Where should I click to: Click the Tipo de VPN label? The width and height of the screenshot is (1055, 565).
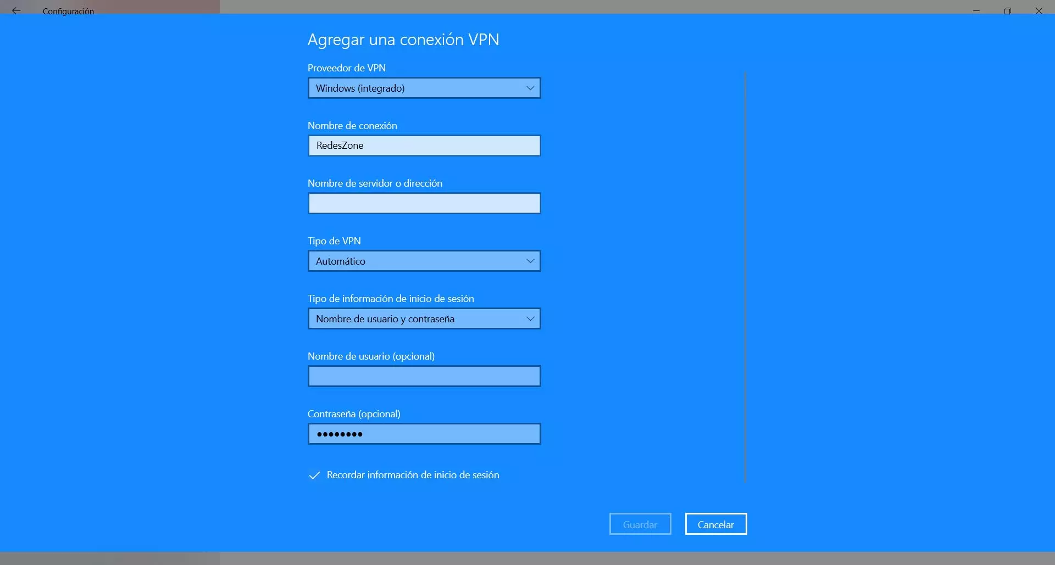click(x=334, y=241)
